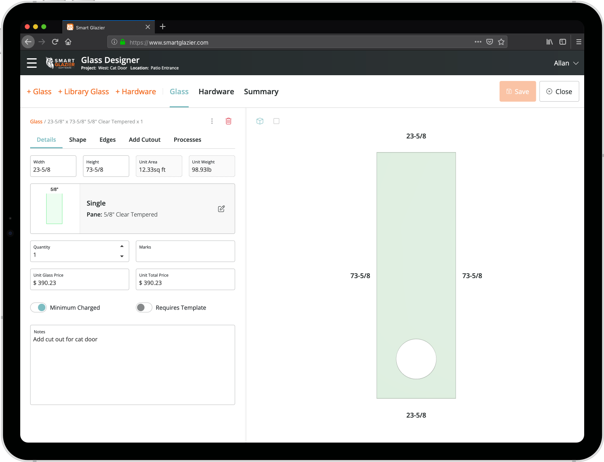Open browser library
Screen dimensions: 604x462
(x=550, y=42)
